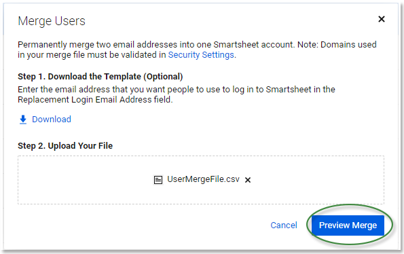Remove the uploaded UserMergeFile.csv file
The width and height of the screenshot is (404, 254).
coord(248,180)
